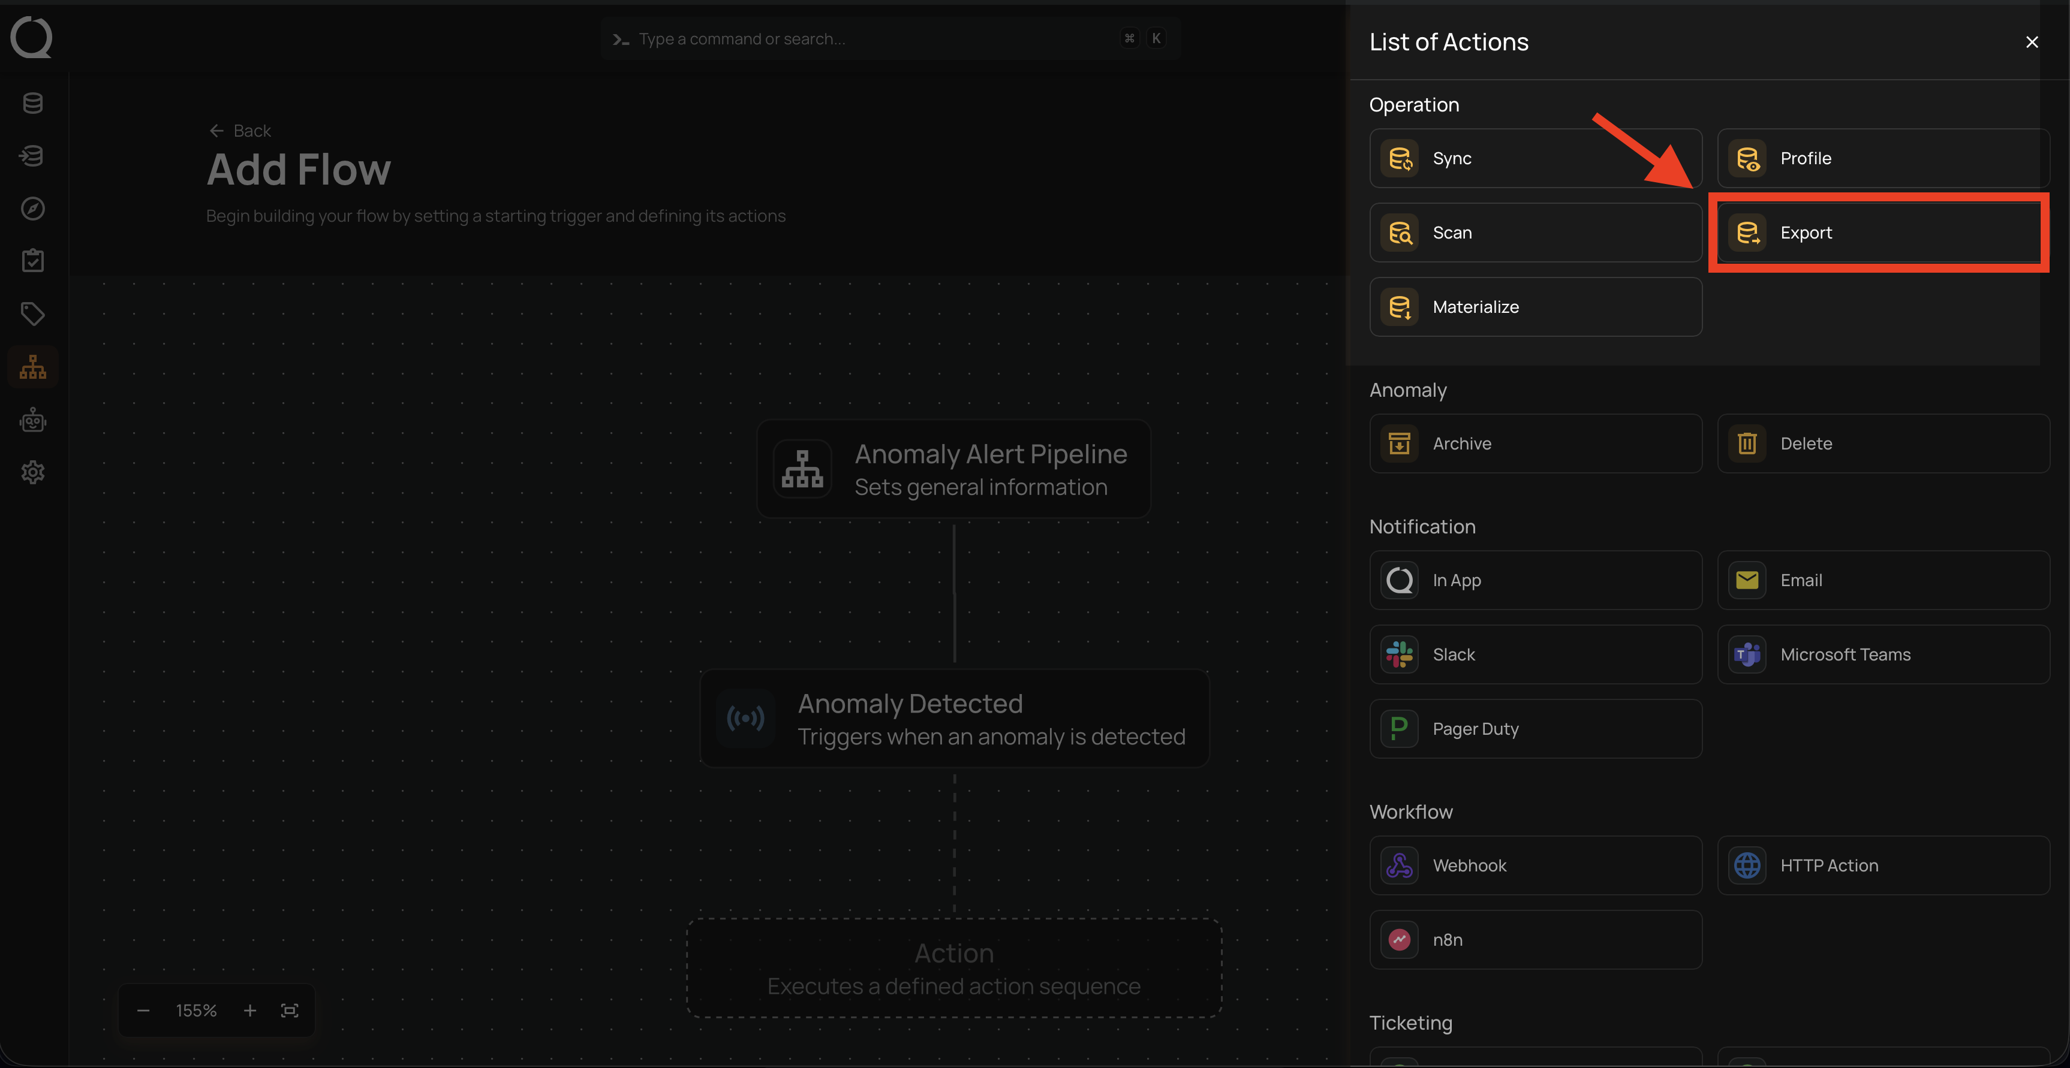Zoom in on the flow canvas
Image resolution: width=2070 pixels, height=1068 pixels.
point(250,1010)
